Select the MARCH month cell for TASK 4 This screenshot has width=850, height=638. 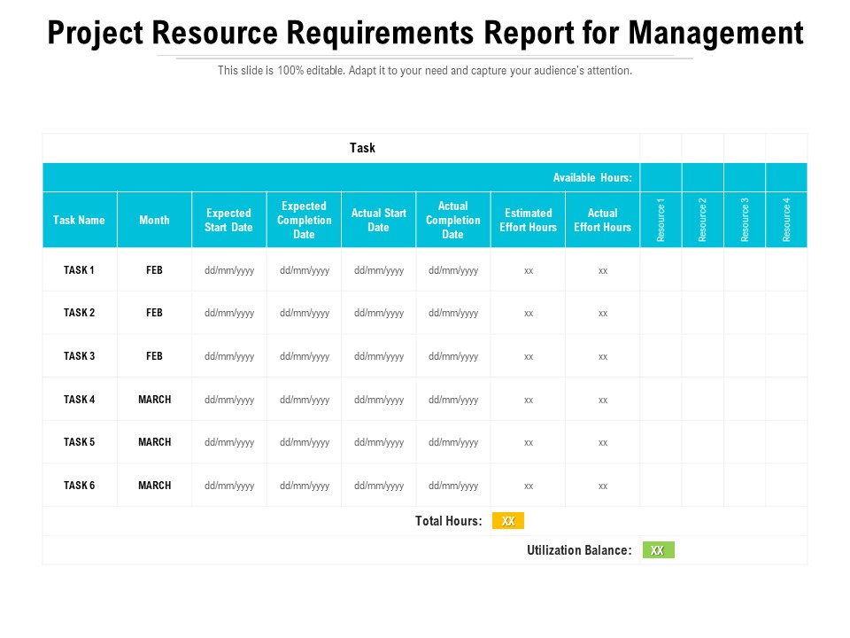pyautogui.click(x=154, y=400)
